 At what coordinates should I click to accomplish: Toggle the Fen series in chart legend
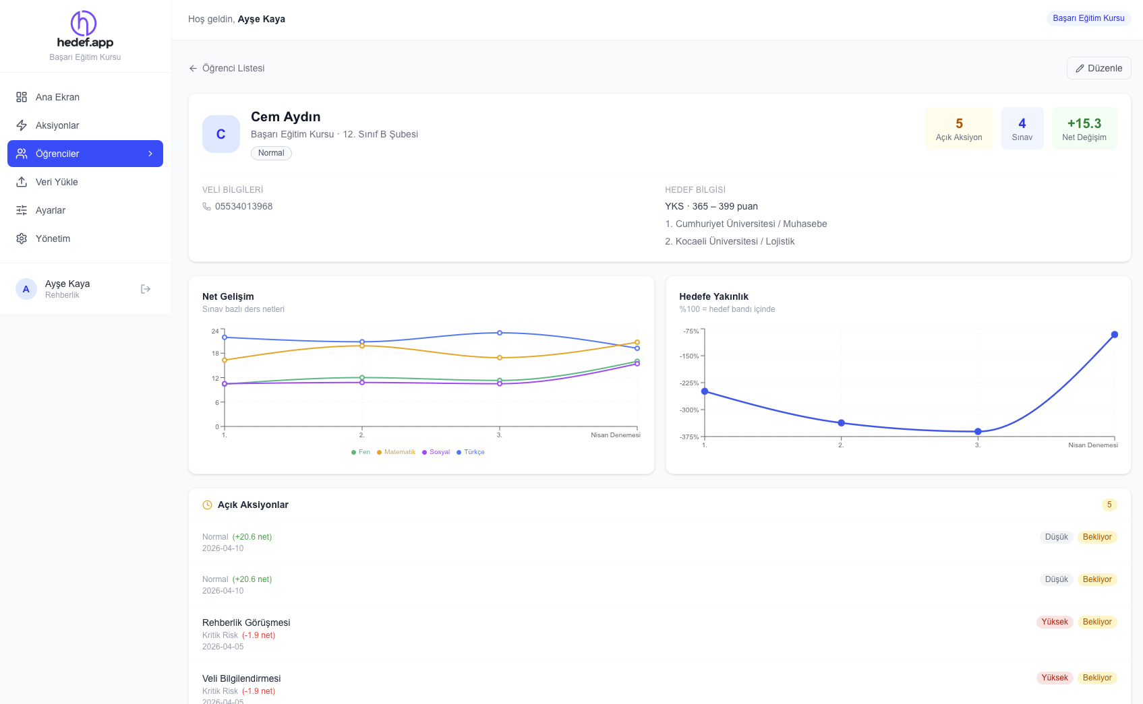point(361,452)
